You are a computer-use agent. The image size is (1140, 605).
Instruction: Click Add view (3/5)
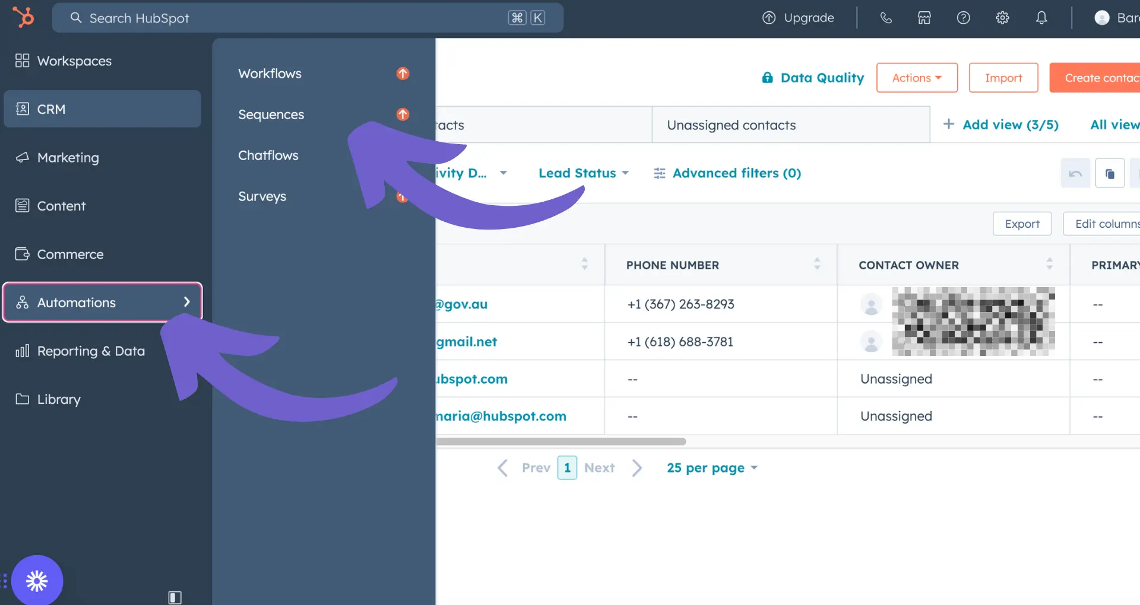[x=1010, y=125]
